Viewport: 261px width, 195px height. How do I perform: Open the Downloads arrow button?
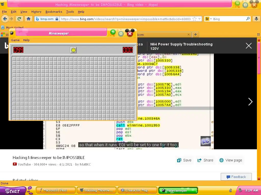click(x=256, y=19)
